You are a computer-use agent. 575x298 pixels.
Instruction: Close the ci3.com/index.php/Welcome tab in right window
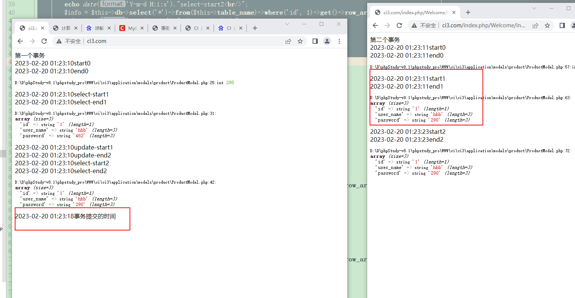pyautogui.click(x=454, y=12)
